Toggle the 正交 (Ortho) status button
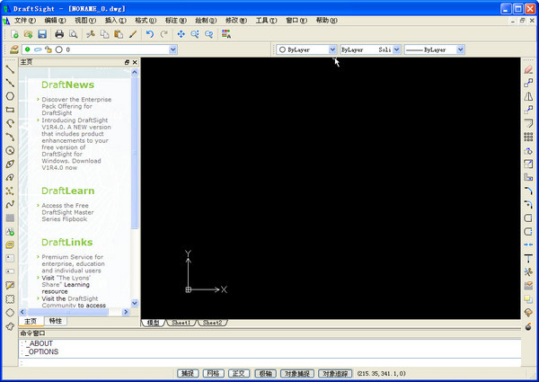The width and height of the screenshot is (539, 382). tap(238, 372)
